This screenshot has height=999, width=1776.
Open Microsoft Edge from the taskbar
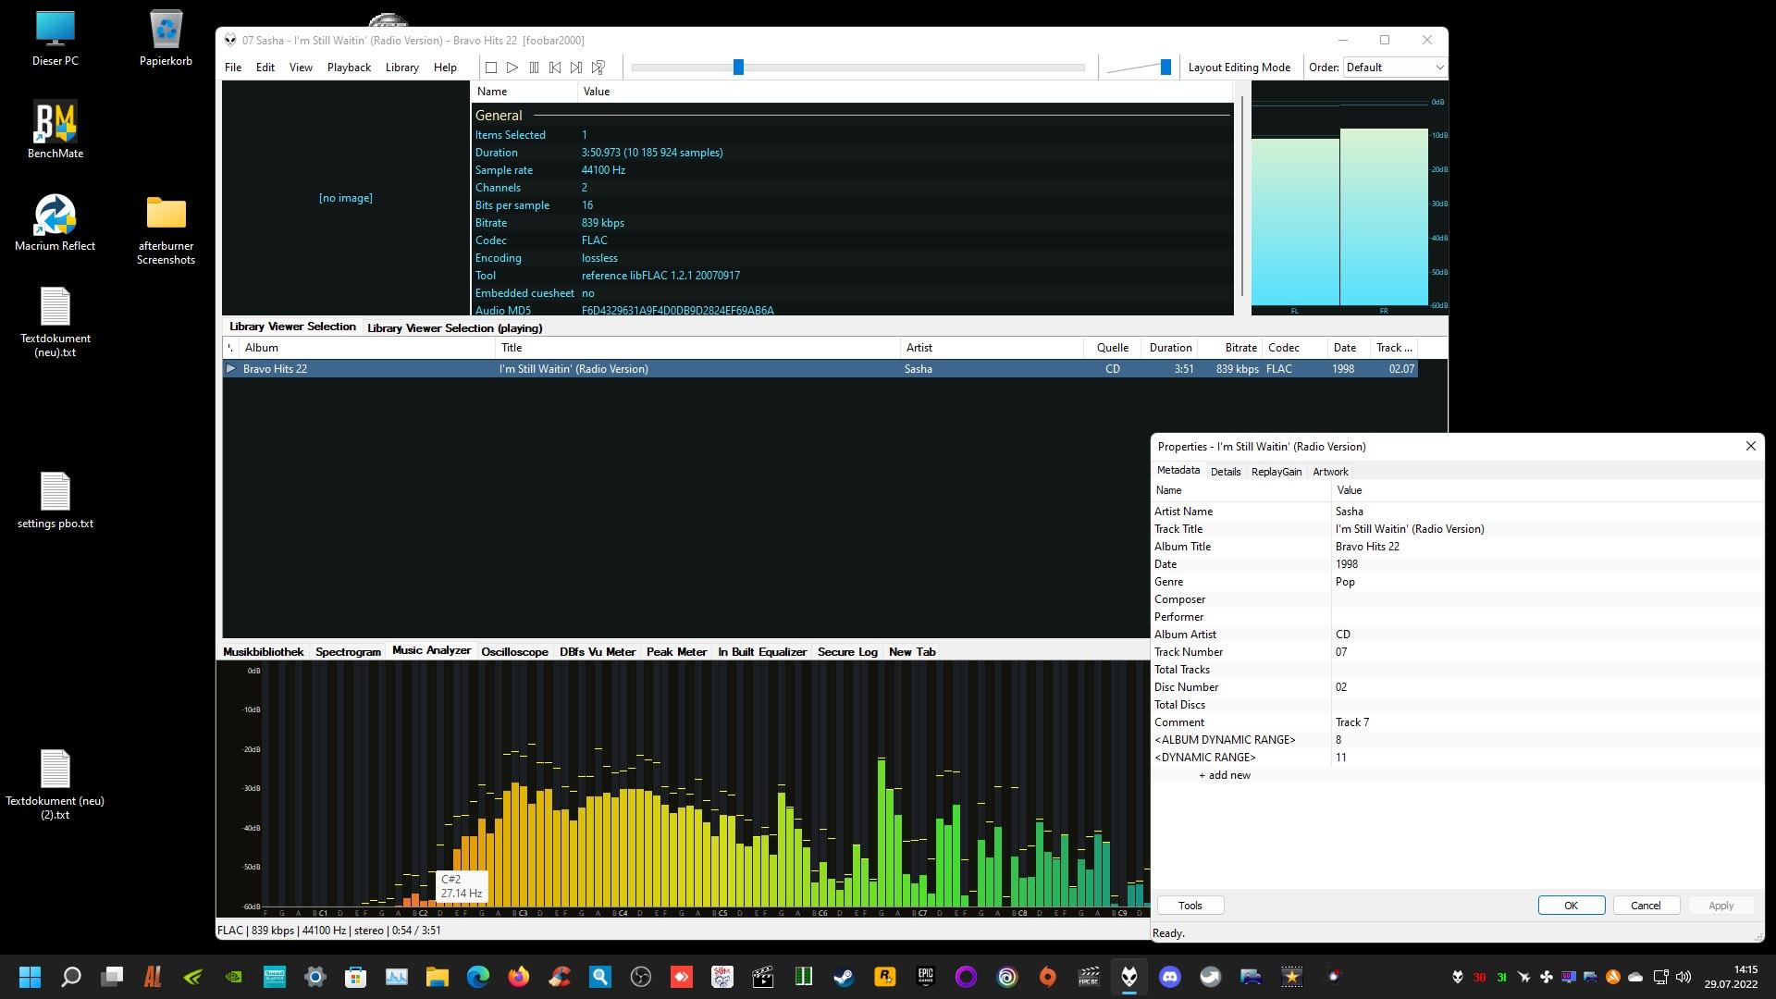pos(477,977)
